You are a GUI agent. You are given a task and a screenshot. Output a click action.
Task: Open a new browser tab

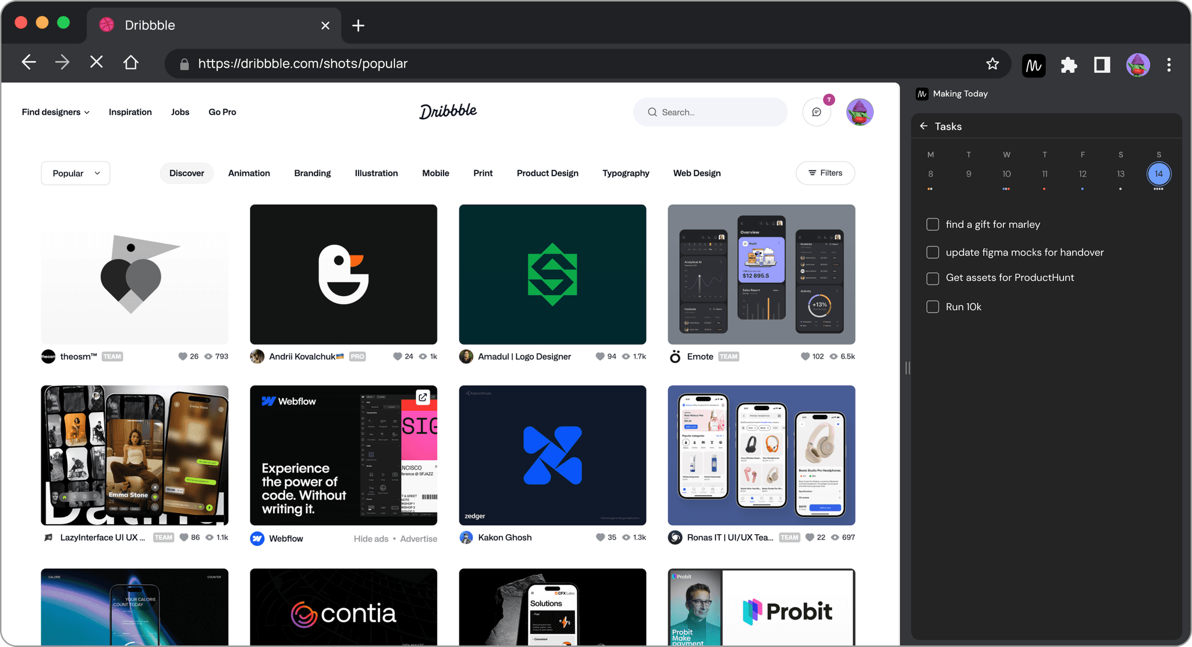[359, 26]
